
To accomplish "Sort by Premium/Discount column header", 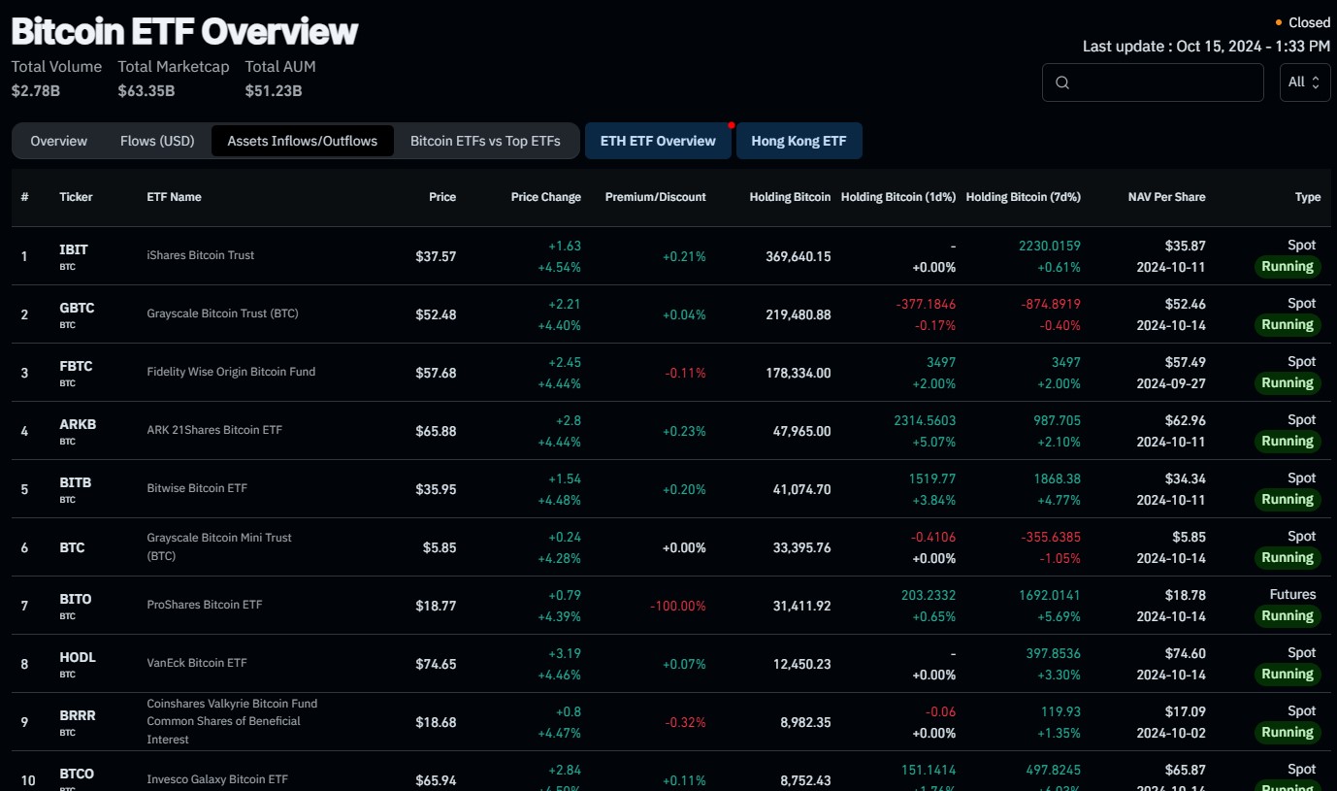I will [x=656, y=197].
